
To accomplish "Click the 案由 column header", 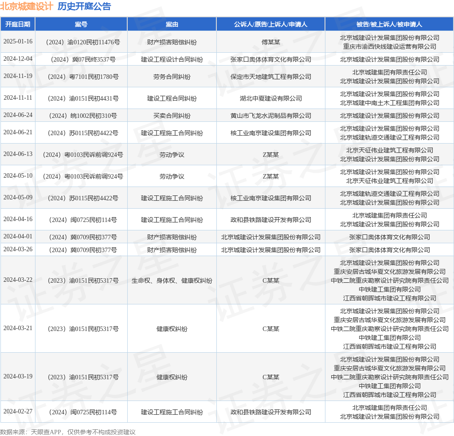I will coord(172,24).
